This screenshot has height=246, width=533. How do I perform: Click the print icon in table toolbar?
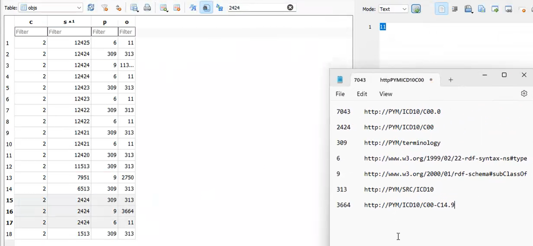147,8
